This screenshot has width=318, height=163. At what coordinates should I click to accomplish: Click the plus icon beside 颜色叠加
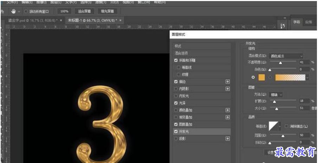tap(228, 110)
